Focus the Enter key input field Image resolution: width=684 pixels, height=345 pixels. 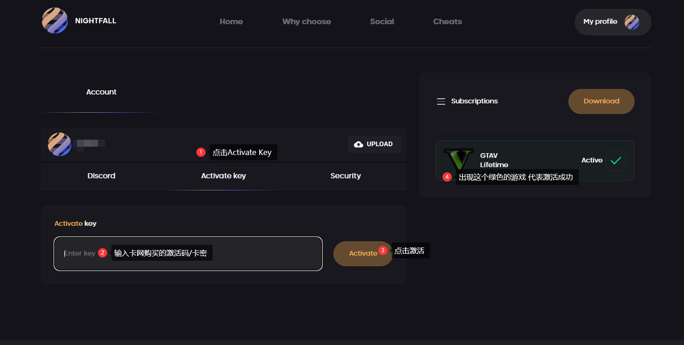(x=188, y=254)
